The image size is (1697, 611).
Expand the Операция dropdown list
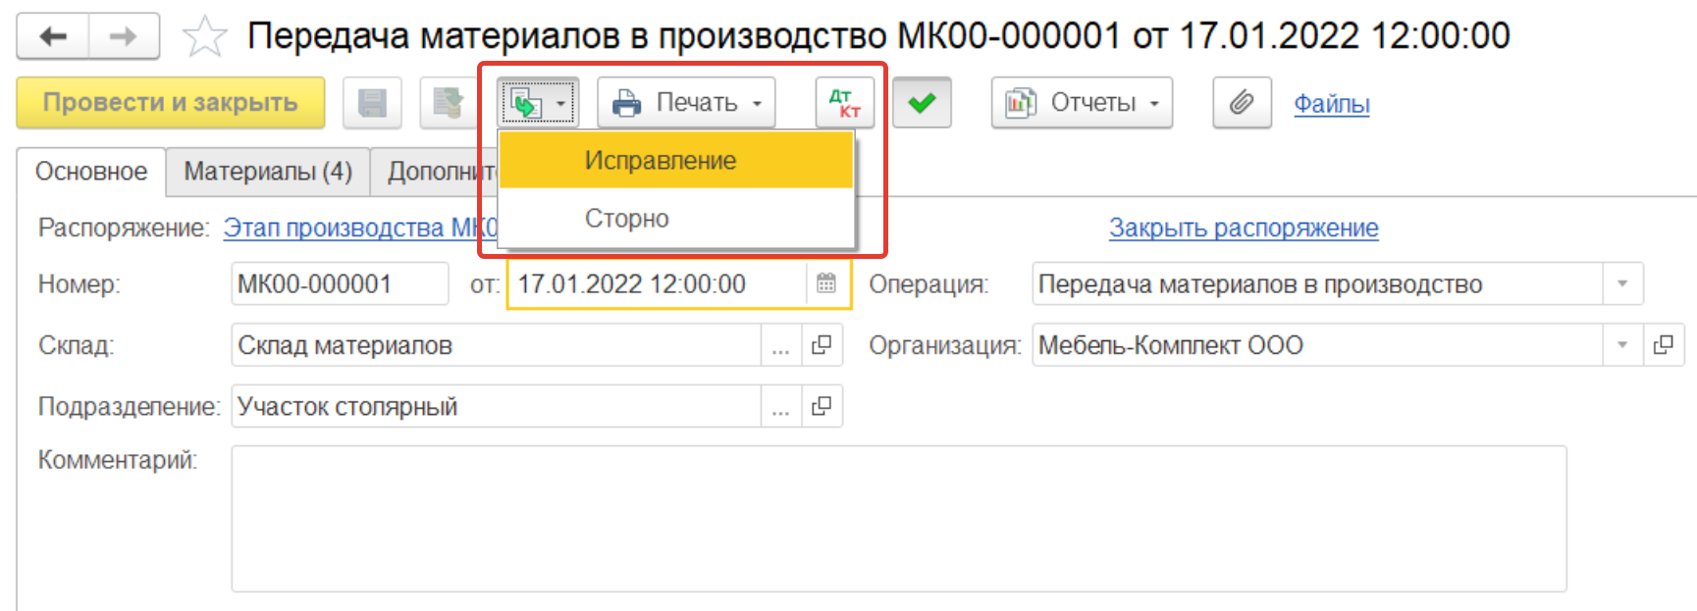tap(1622, 284)
